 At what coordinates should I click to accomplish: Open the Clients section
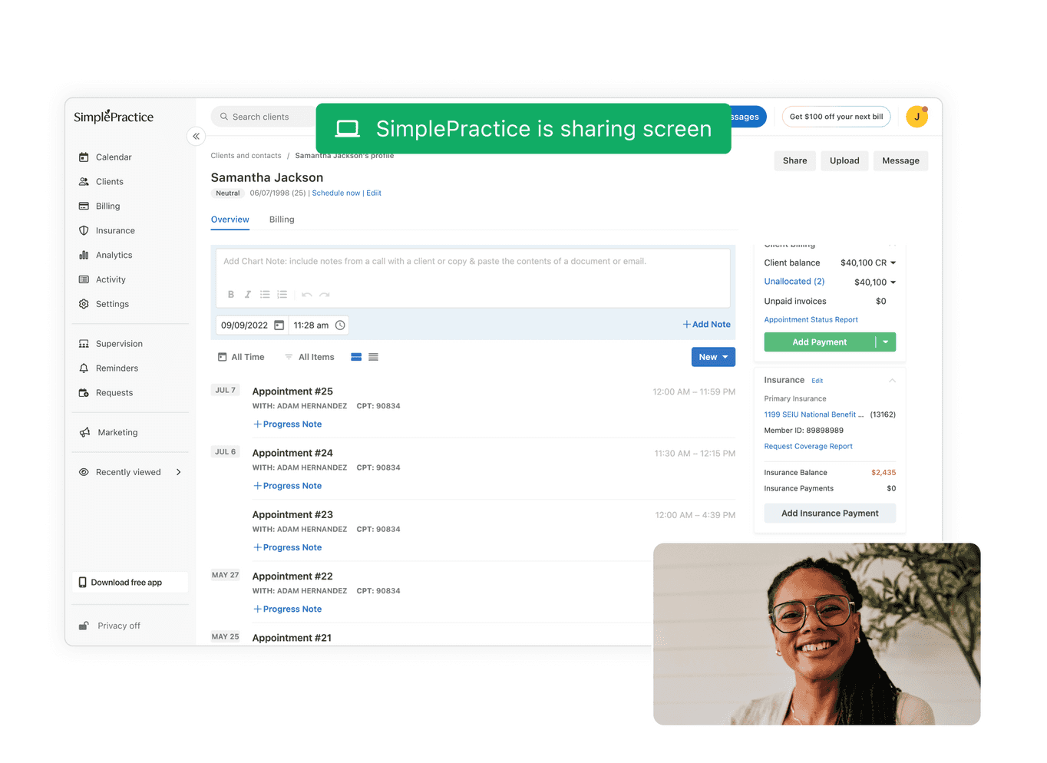101,182
